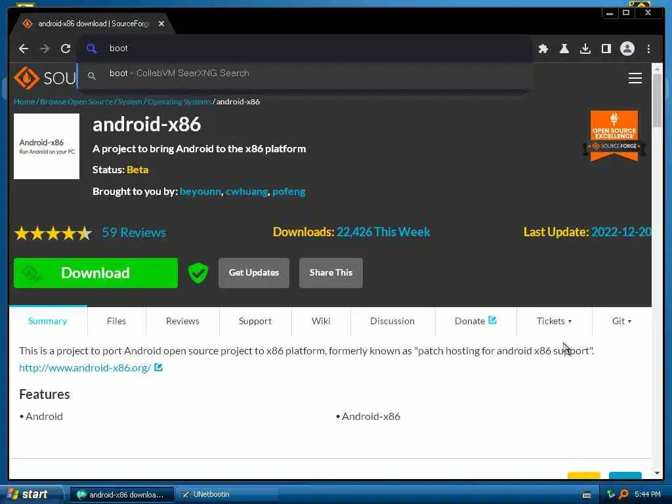Open the Operating Systems breadcrumb
The height and width of the screenshot is (504, 672).
[179, 102]
